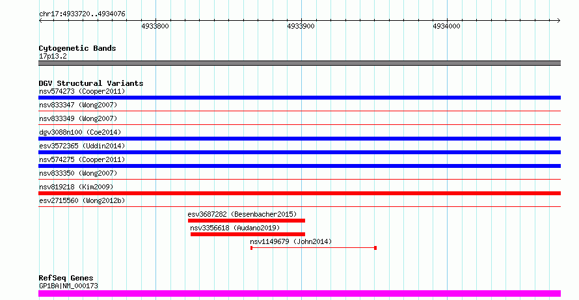Open variant nsv833350 (Wong2007) label
Screen dimensions: 579x300
coord(78,173)
